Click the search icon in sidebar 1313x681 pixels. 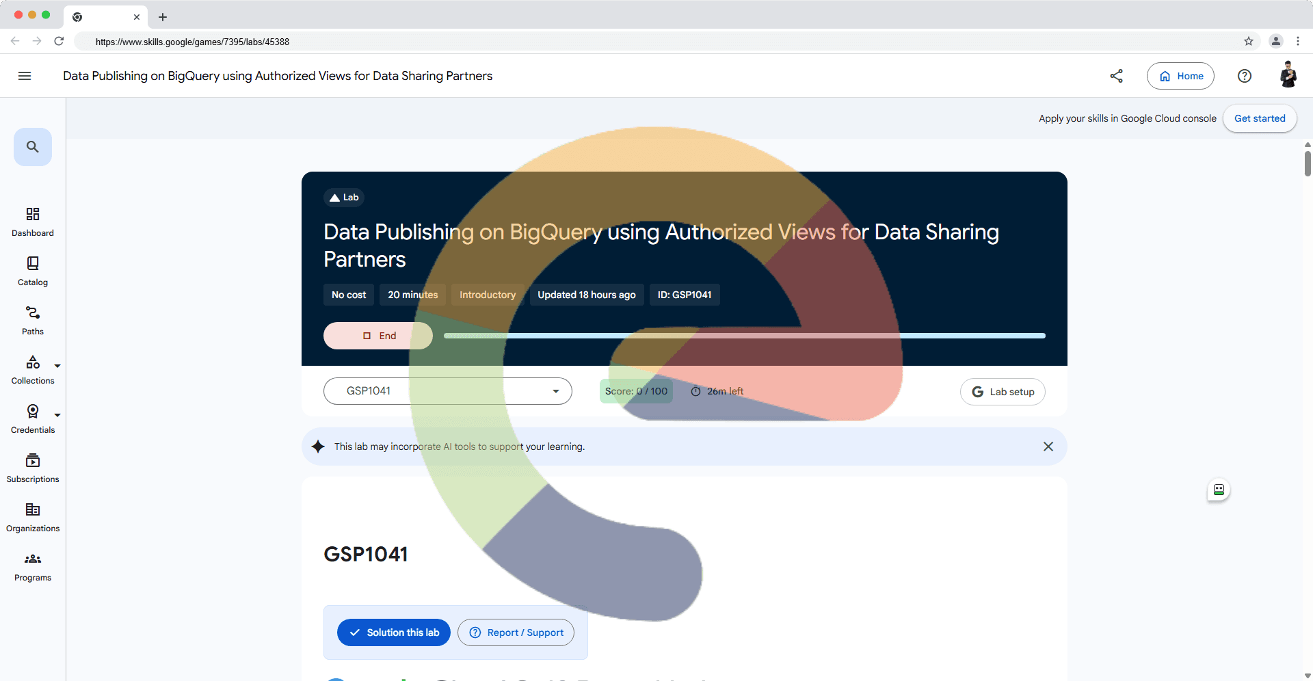33,147
